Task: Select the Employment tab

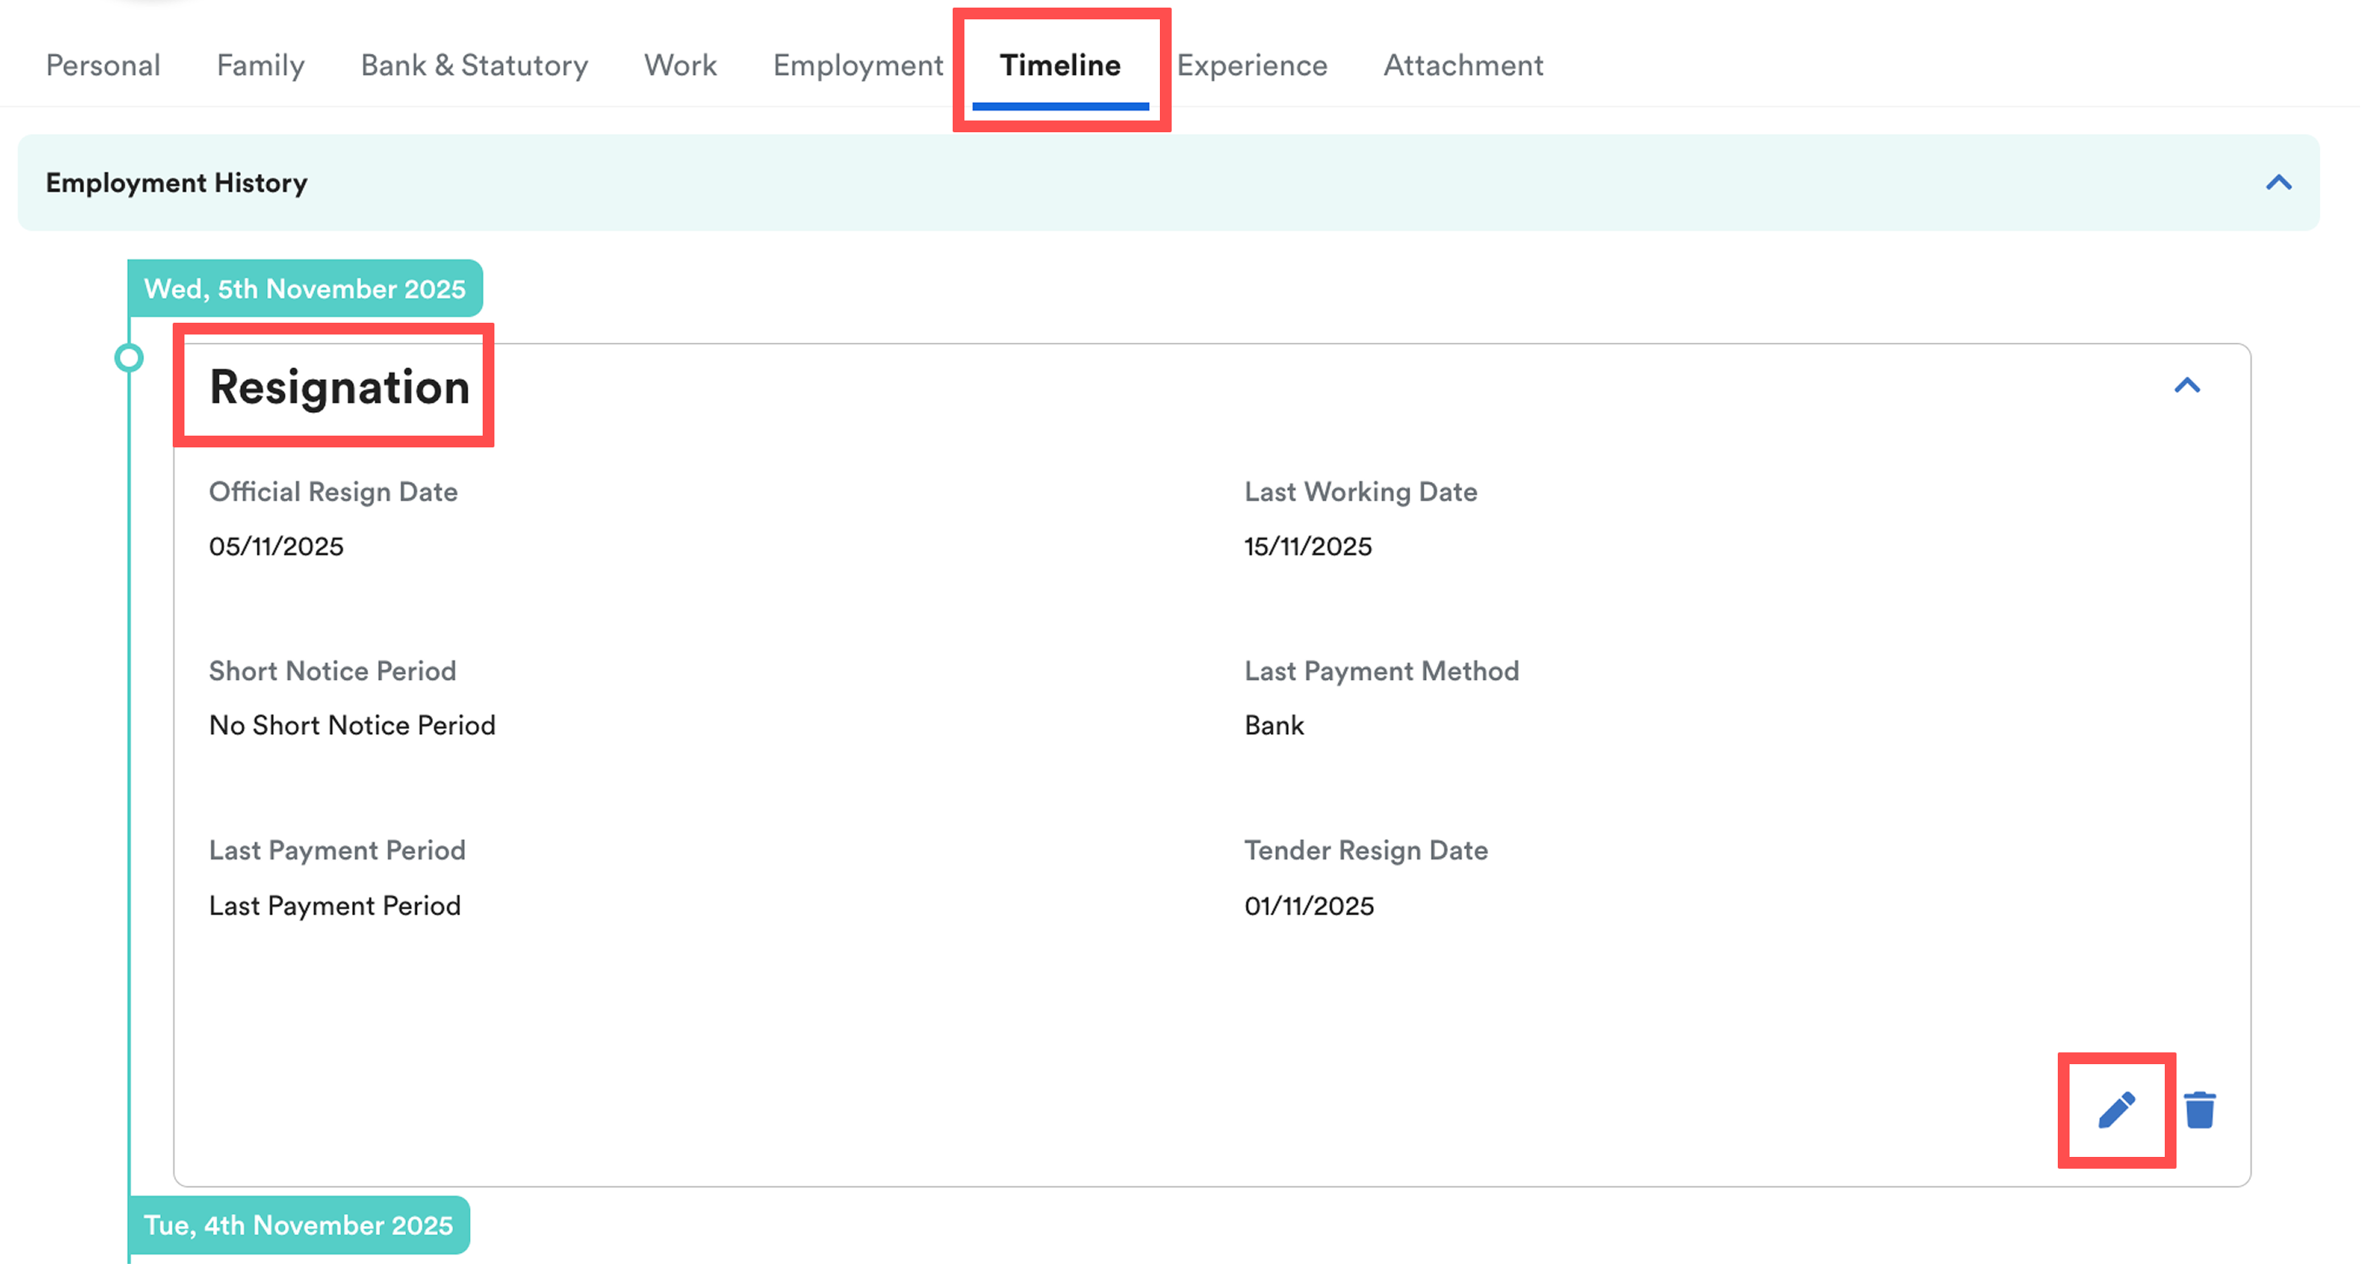Action: pyautogui.click(x=858, y=66)
